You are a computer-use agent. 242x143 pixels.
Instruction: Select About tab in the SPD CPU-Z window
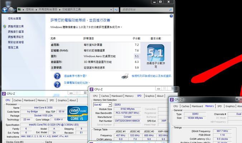point(160,96)
